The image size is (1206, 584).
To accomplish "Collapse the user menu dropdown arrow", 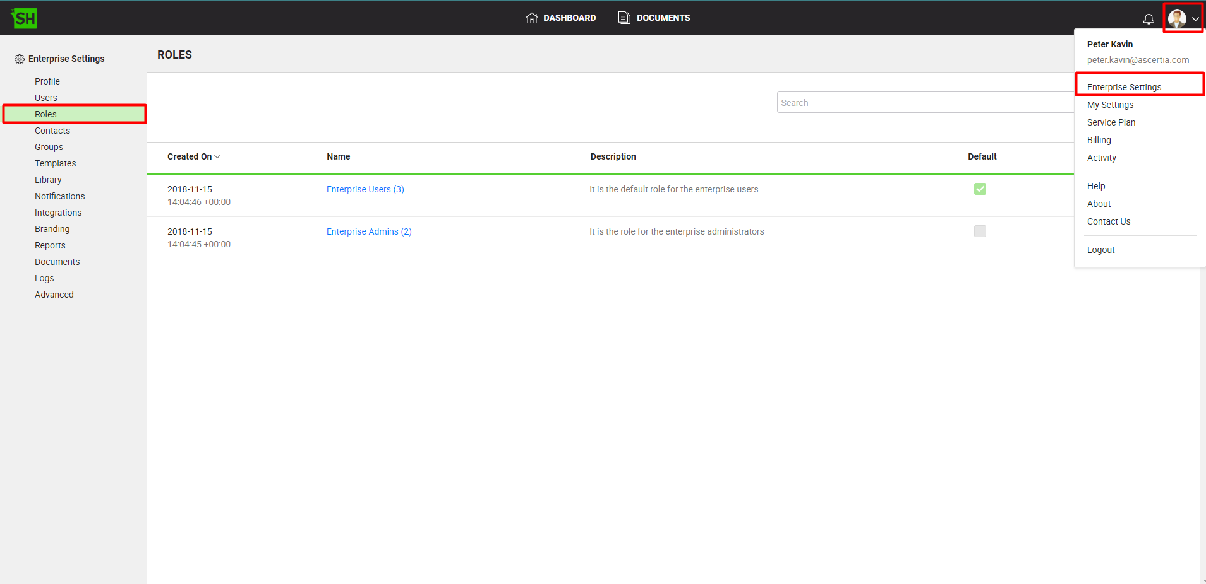I will 1195,19.
